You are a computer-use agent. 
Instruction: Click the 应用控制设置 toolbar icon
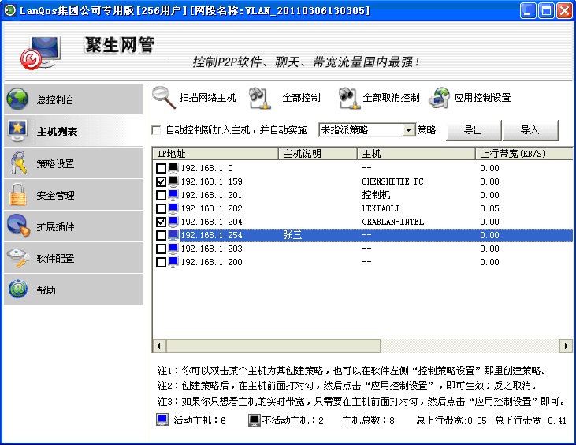(x=440, y=98)
